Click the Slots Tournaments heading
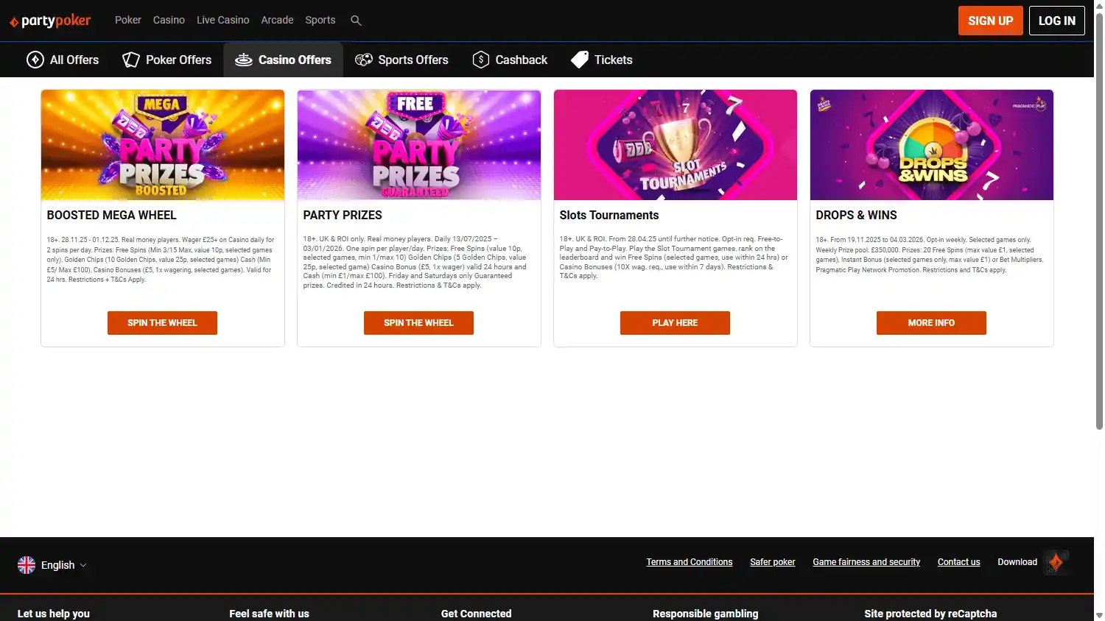Screen dimensions: 1105x621 (609, 216)
